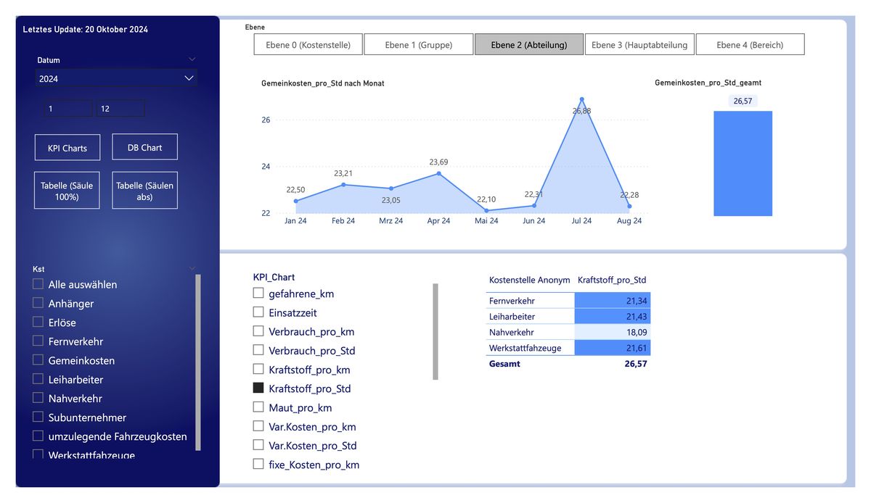Select Var.Kosten_pro_km checkbox

pyautogui.click(x=258, y=426)
